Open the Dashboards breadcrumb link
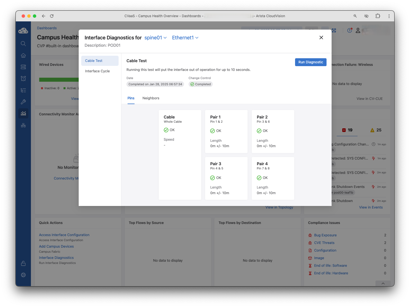Viewport: 410px width, 307px height. (47, 28)
